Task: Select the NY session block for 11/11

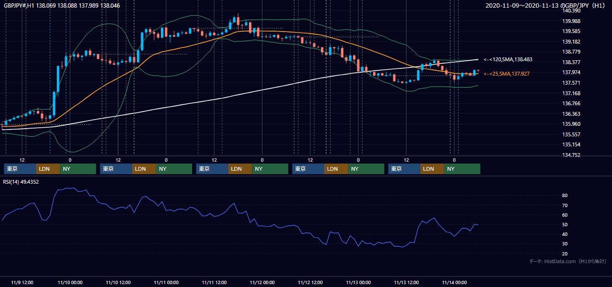Action: 271,169
